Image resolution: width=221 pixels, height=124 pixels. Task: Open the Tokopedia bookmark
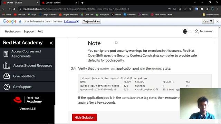[x=102, y=14]
